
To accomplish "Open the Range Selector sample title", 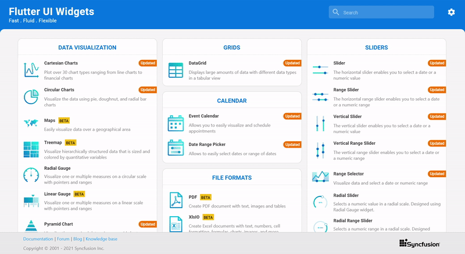I will pyautogui.click(x=348, y=174).
